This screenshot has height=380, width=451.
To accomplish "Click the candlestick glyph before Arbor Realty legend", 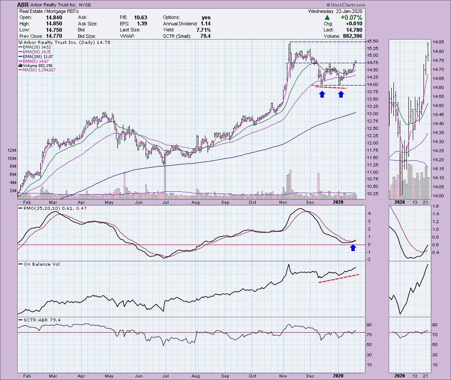I will (x=21, y=42).
